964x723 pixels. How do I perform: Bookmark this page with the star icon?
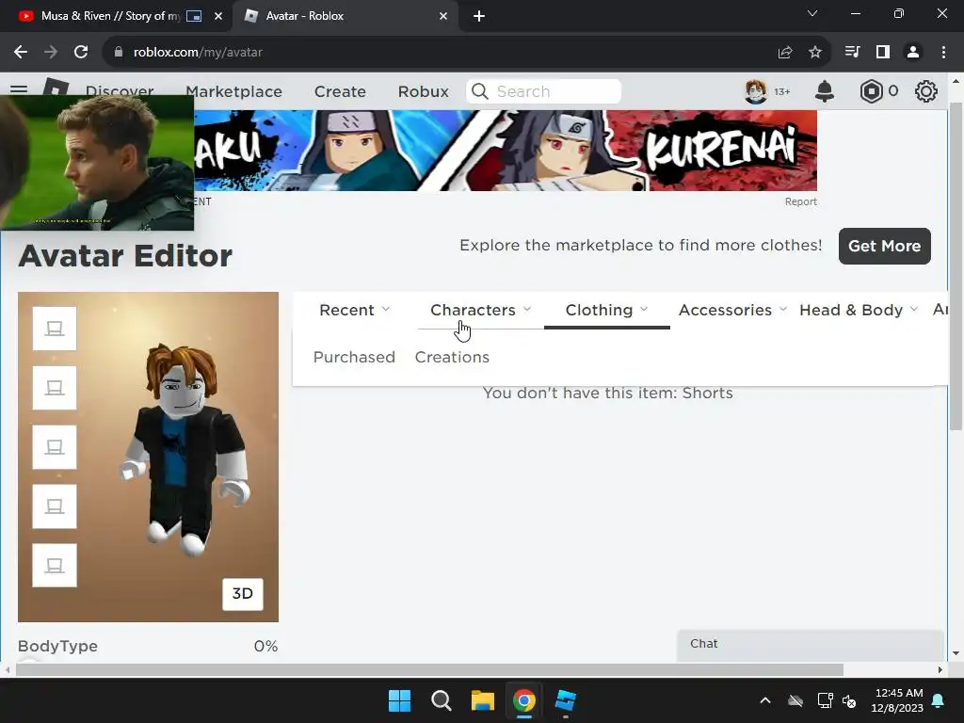tap(815, 53)
